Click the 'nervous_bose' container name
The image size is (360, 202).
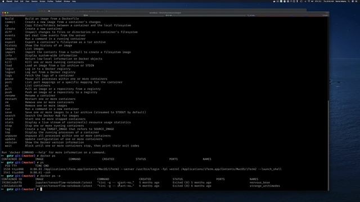(260, 182)
